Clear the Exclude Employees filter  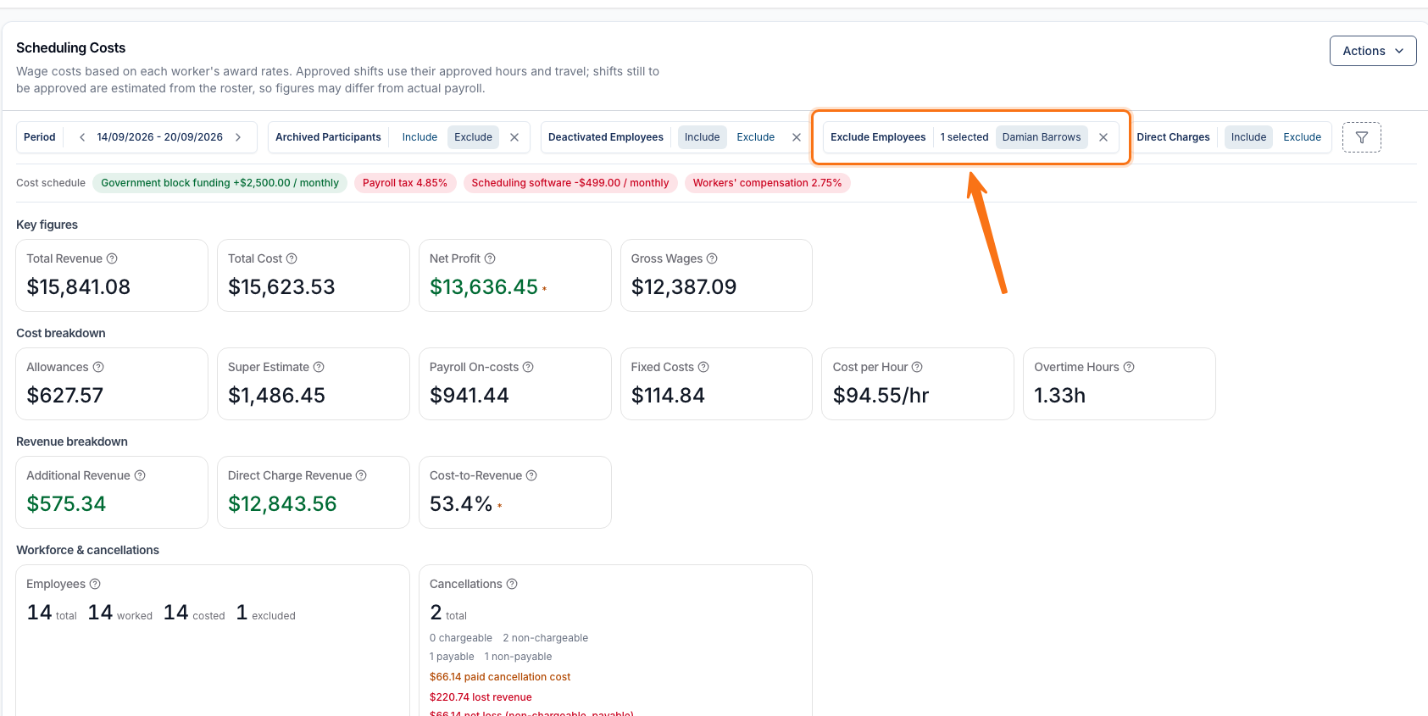tap(1103, 137)
